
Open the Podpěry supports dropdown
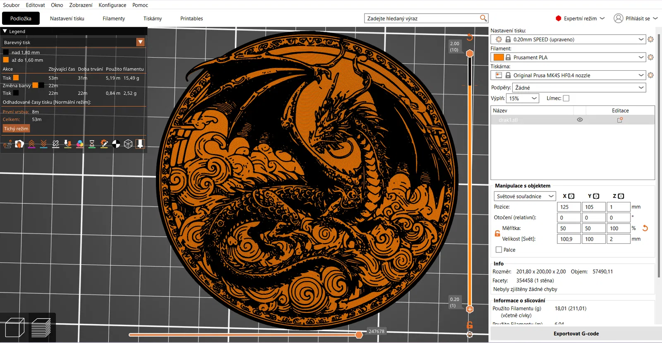tap(579, 87)
